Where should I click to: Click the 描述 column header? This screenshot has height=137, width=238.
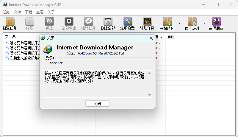click(170, 37)
